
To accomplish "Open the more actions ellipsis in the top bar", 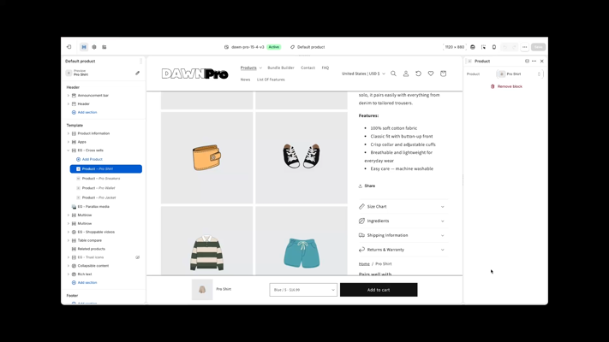I will pos(525,47).
